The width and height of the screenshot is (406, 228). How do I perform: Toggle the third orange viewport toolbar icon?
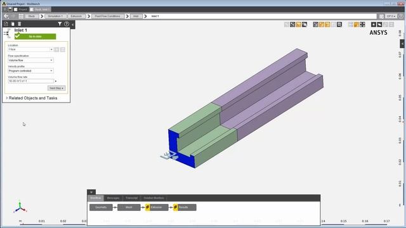pyautogui.click(x=299, y=25)
